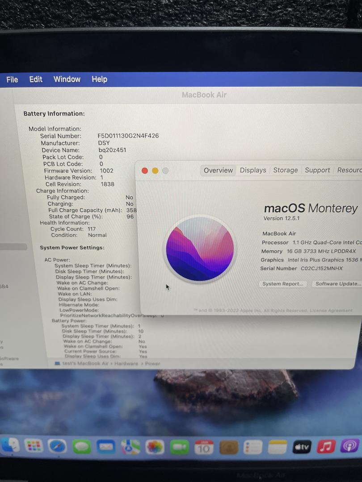362x482 pixels.
Task: Launch Launchpad from the Dock
Action: coord(34,446)
